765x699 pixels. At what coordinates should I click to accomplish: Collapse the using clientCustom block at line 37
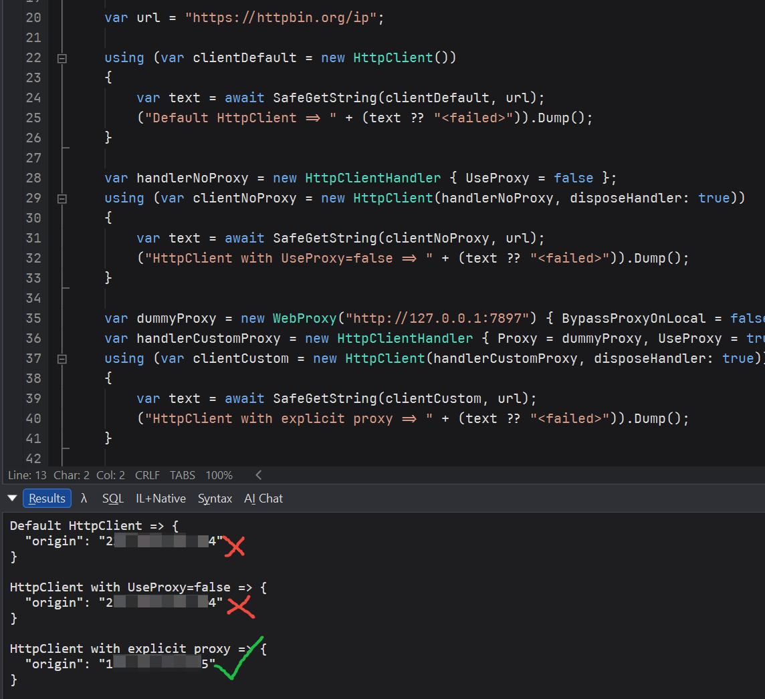click(x=62, y=360)
